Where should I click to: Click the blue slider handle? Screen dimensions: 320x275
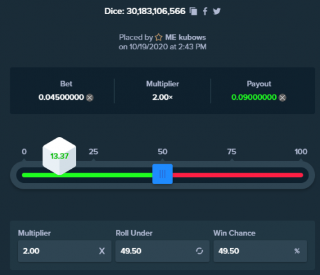(x=163, y=174)
